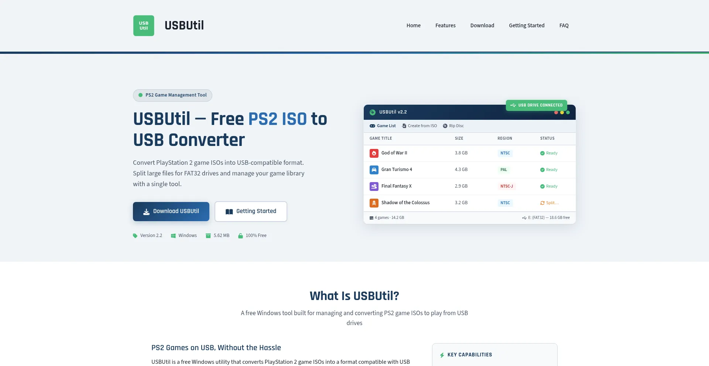Click the Ready check icon for Gran Turismo 4

coord(542,170)
